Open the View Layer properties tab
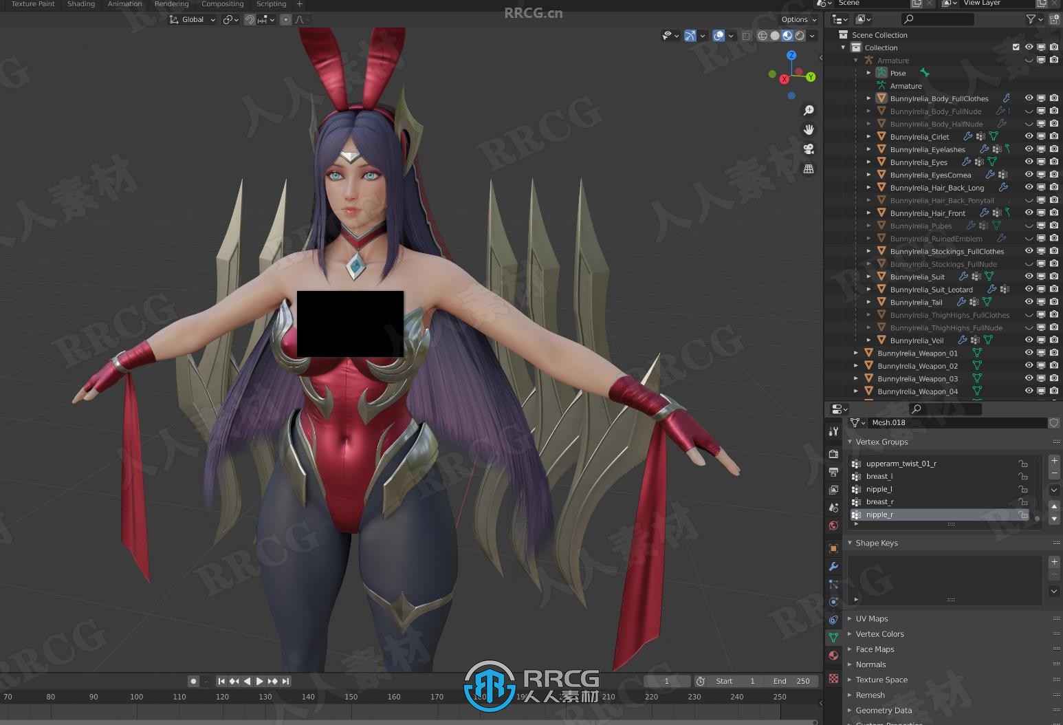The width and height of the screenshot is (1063, 725). click(x=833, y=490)
